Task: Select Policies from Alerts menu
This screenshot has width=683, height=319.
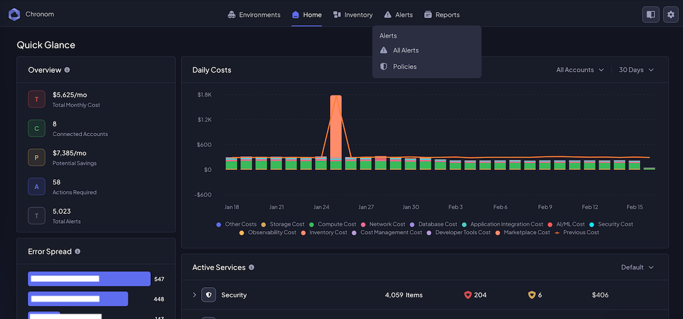Action: (x=404, y=67)
